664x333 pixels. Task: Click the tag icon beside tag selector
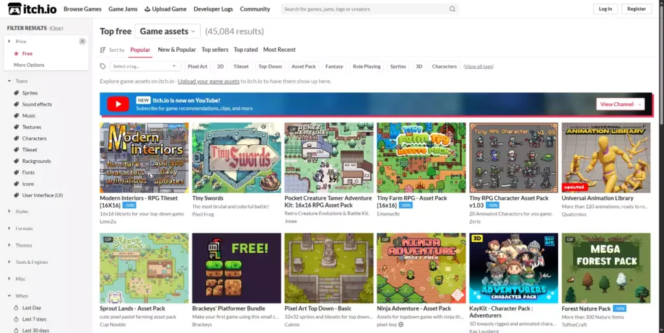tap(102, 66)
